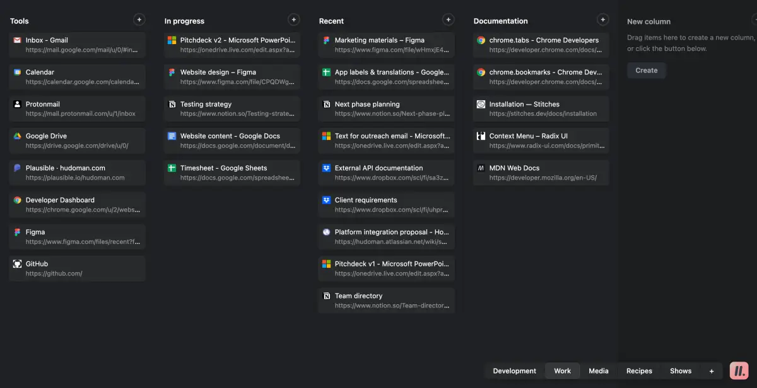Open Marketing materials – Figma item
Viewport: 757px width, 388px height.
(386, 45)
